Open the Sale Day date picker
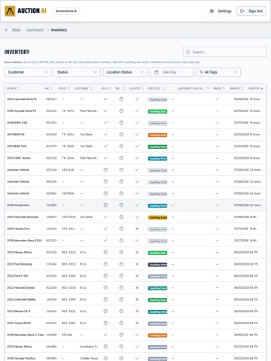271x361 pixels. [172, 72]
